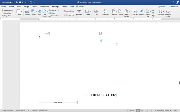Click Get Add-ins
Viewport: 180px width, 112px height.
point(69,11)
